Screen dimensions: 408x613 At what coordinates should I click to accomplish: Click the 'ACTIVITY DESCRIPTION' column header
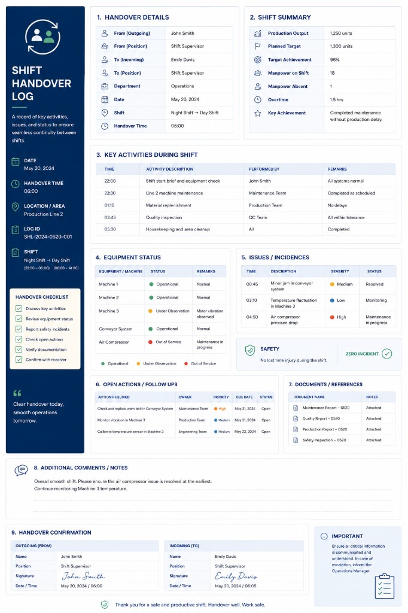coord(170,169)
